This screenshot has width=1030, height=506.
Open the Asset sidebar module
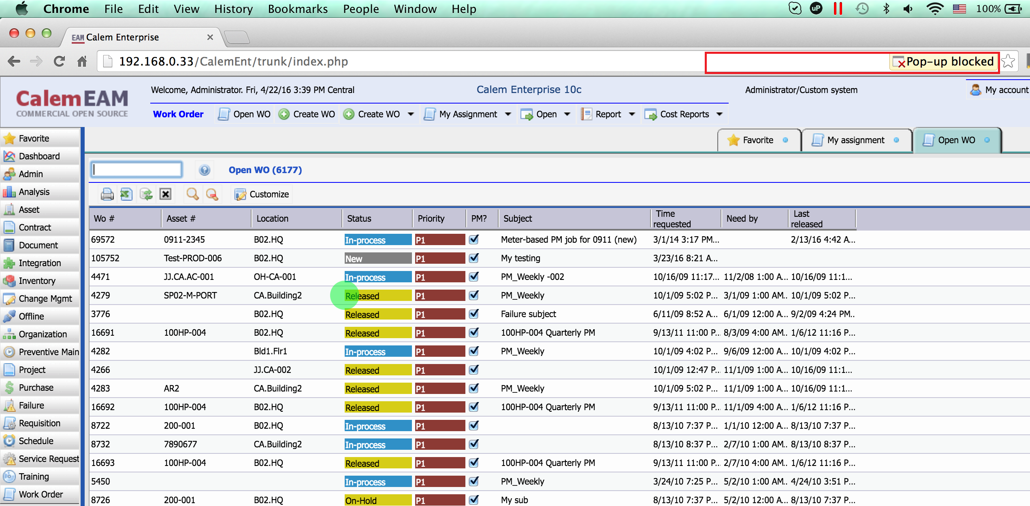point(40,210)
